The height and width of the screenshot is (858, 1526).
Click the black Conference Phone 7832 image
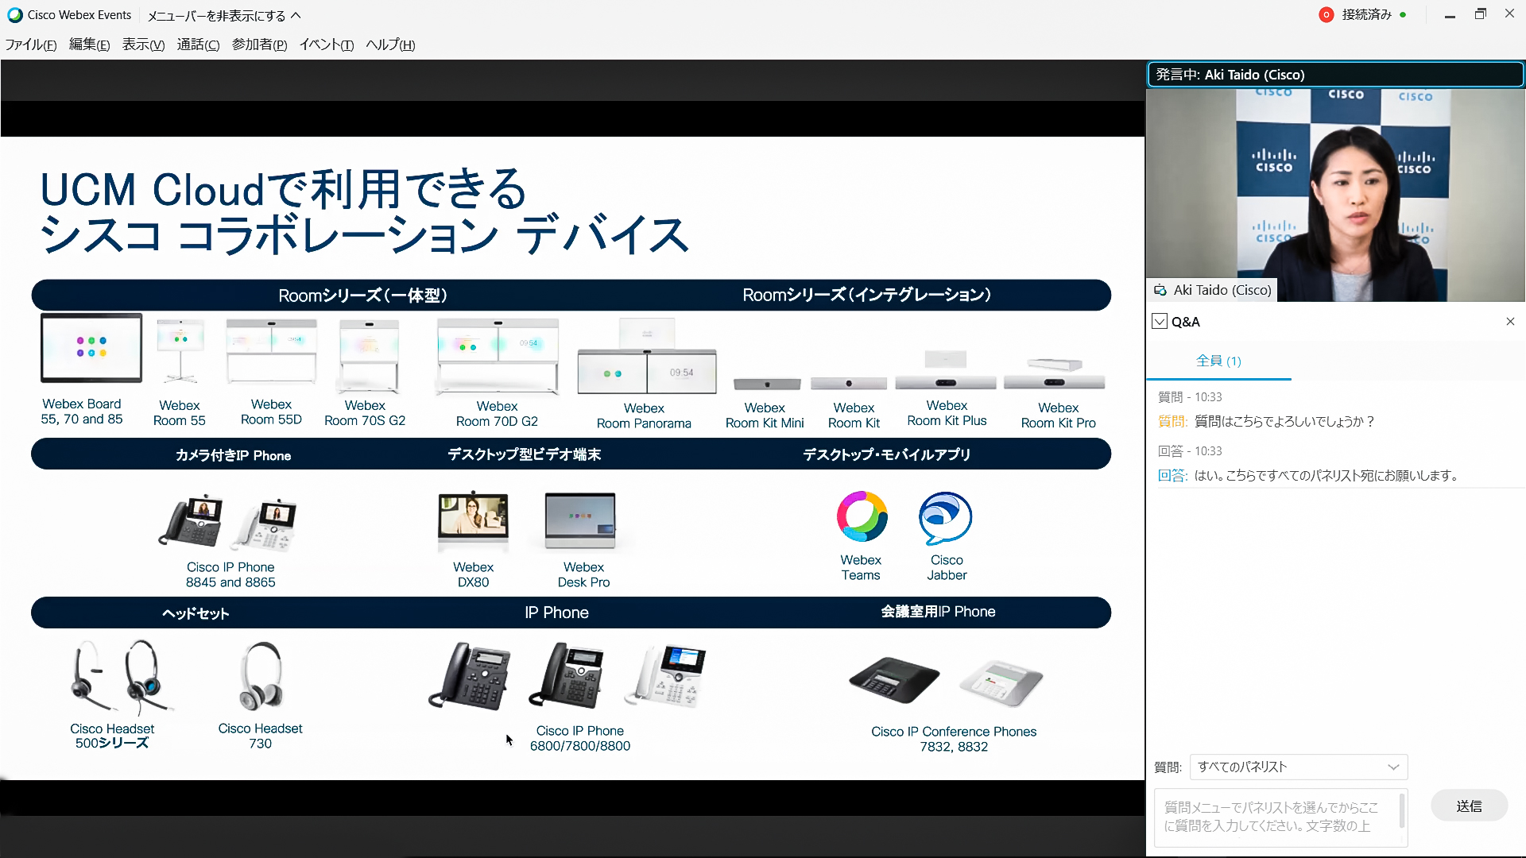point(894,680)
